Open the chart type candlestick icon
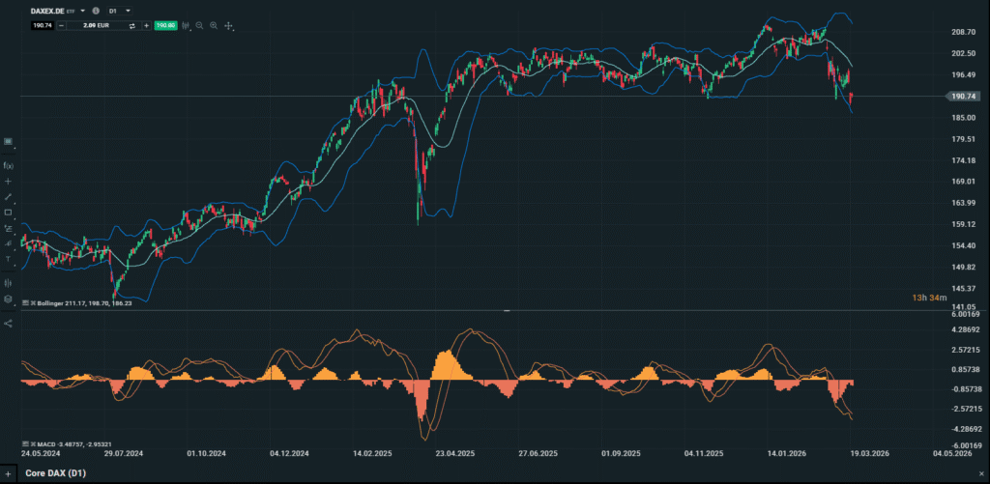This screenshot has height=484, width=990. (x=186, y=25)
